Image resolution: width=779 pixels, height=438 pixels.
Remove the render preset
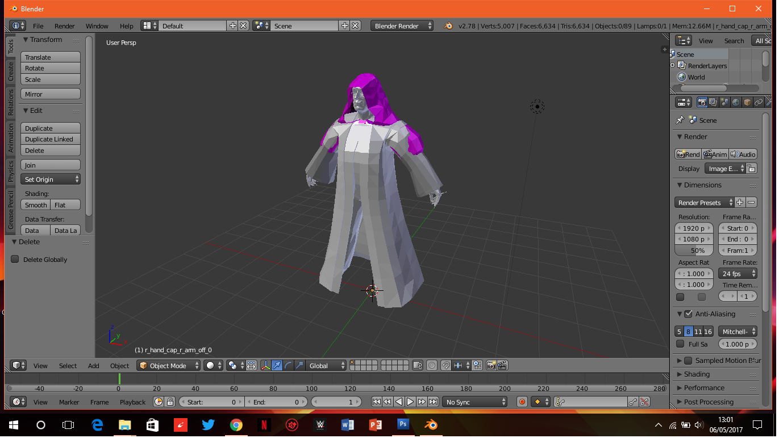pos(751,203)
